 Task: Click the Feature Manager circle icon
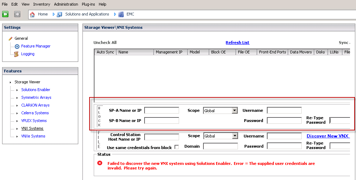(17, 46)
